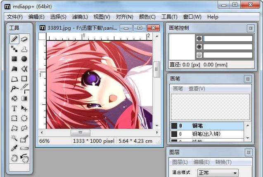Image resolution: width=263 pixels, height=177 pixels.
Task: Open the 对齐(N) menu
Action: tap(124, 17)
